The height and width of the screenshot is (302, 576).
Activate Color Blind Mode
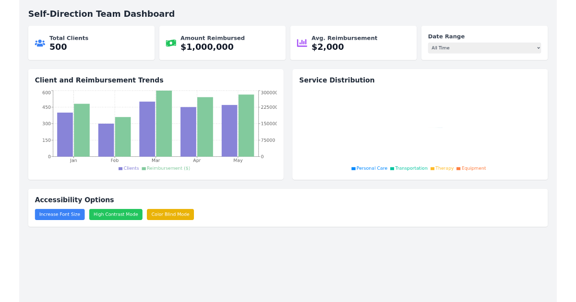tap(170, 214)
